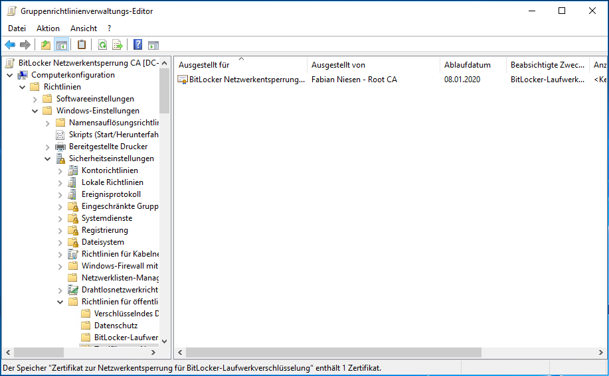Image resolution: width=609 pixels, height=376 pixels.
Task: Click the Ereignisprotokoll icon
Action: click(x=72, y=194)
